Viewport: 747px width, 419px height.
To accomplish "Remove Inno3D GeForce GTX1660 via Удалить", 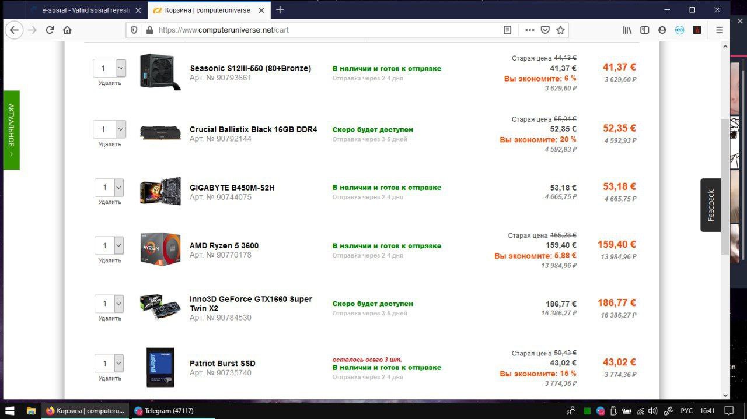I will pos(110,319).
